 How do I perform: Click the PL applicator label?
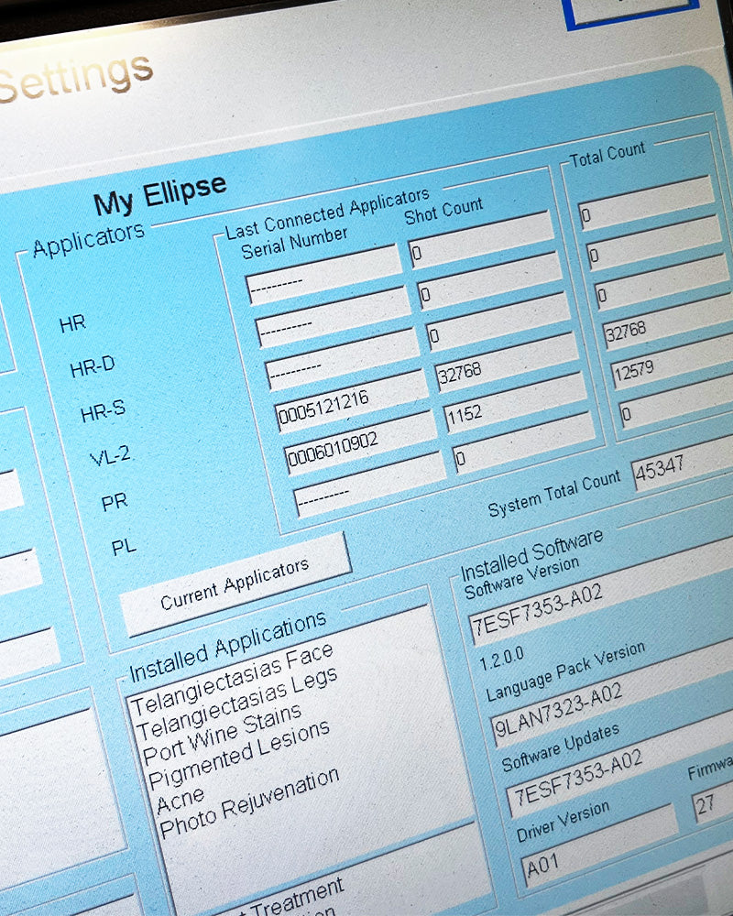coord(124,548)
